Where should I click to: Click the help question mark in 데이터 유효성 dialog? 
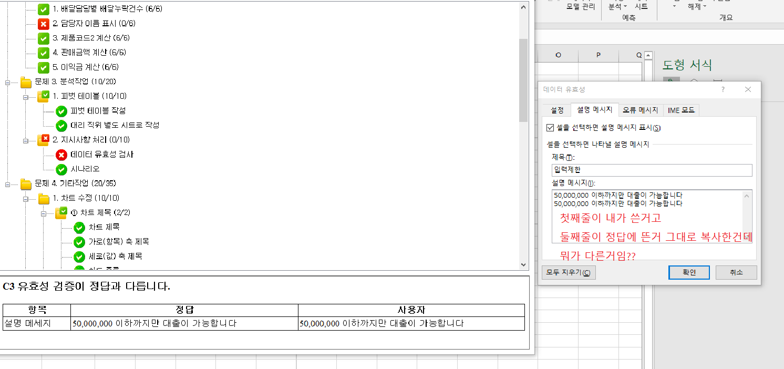click(x=723, y=90)
